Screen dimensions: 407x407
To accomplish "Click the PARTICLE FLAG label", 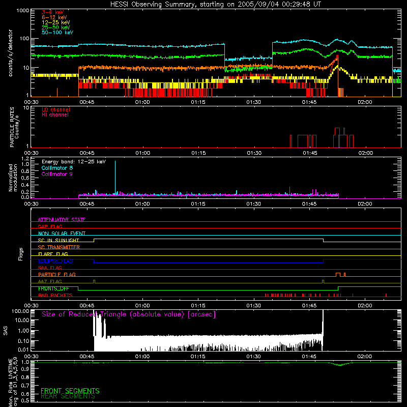I will (57, 274).
